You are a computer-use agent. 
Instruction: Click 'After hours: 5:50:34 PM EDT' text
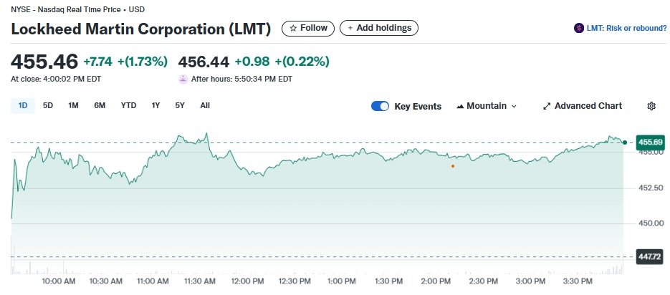pyautogui.click(x=242, y=79)
